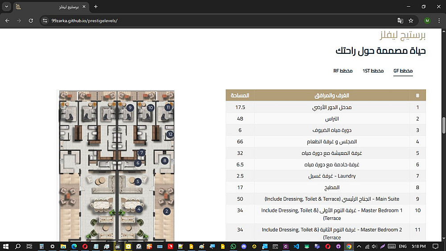
Task: Click room marker 11 on the plan
Action: 168,107
